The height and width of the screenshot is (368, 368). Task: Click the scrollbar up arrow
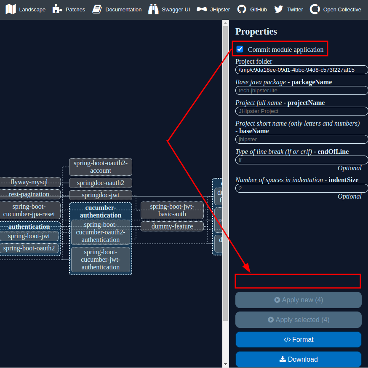(225, 23)
